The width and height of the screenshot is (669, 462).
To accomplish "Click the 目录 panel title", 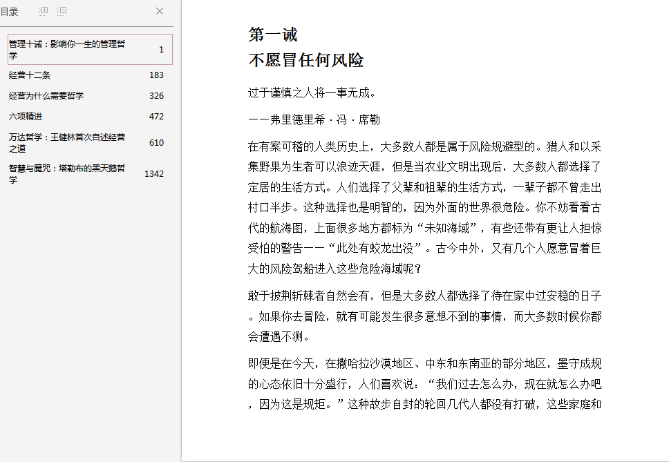I will tap(10, 12).
